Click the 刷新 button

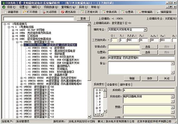pyautogui.click(x=132, y=78)
